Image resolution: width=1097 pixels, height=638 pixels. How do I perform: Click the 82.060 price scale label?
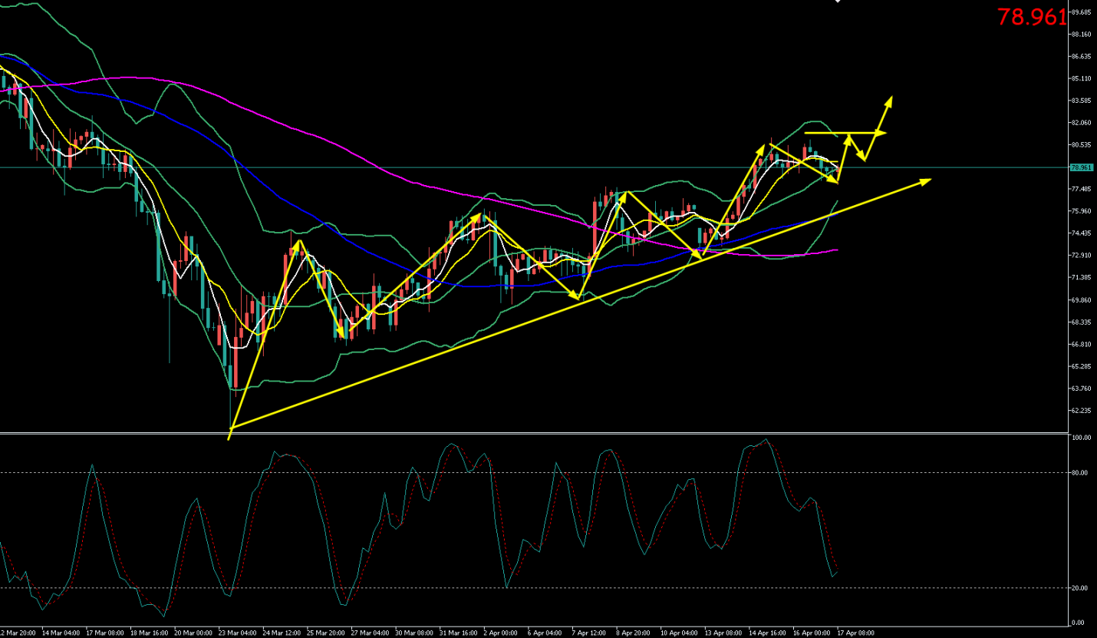1081,123
